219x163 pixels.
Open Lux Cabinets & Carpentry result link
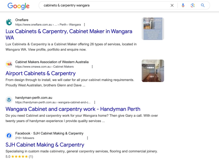point(69,35)
